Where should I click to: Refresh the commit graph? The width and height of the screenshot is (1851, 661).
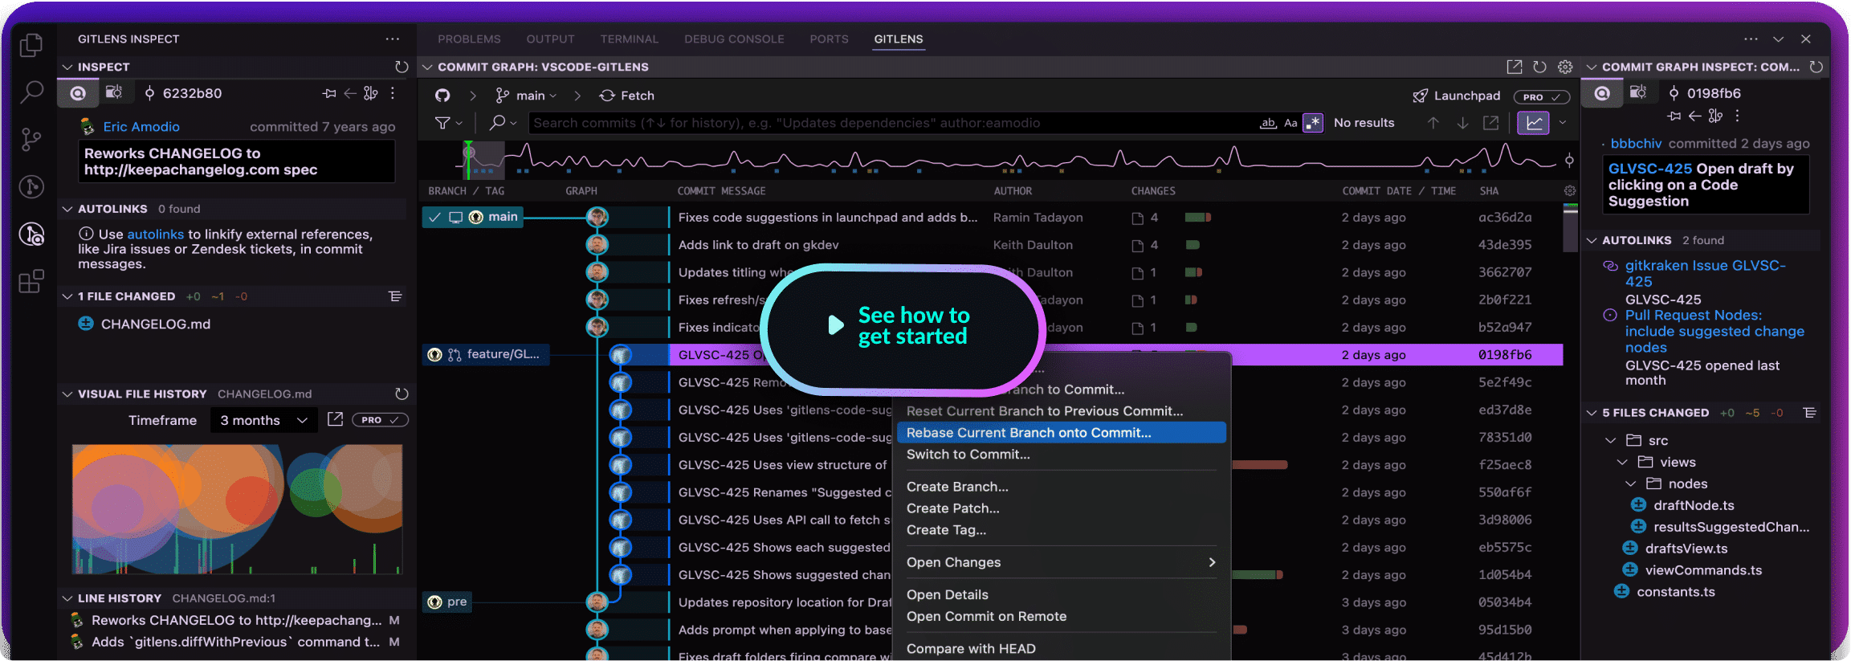[x=1539, y=67]
